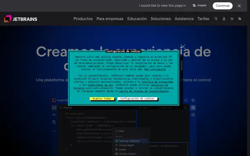Click the three-dots more icon in IDE sidebar

tap(54, 131)
